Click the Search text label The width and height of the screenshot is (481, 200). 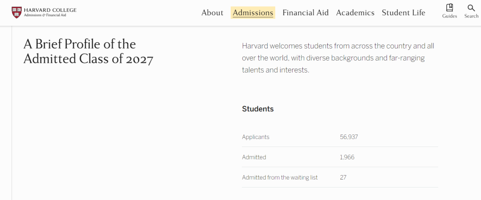[471, 16]
